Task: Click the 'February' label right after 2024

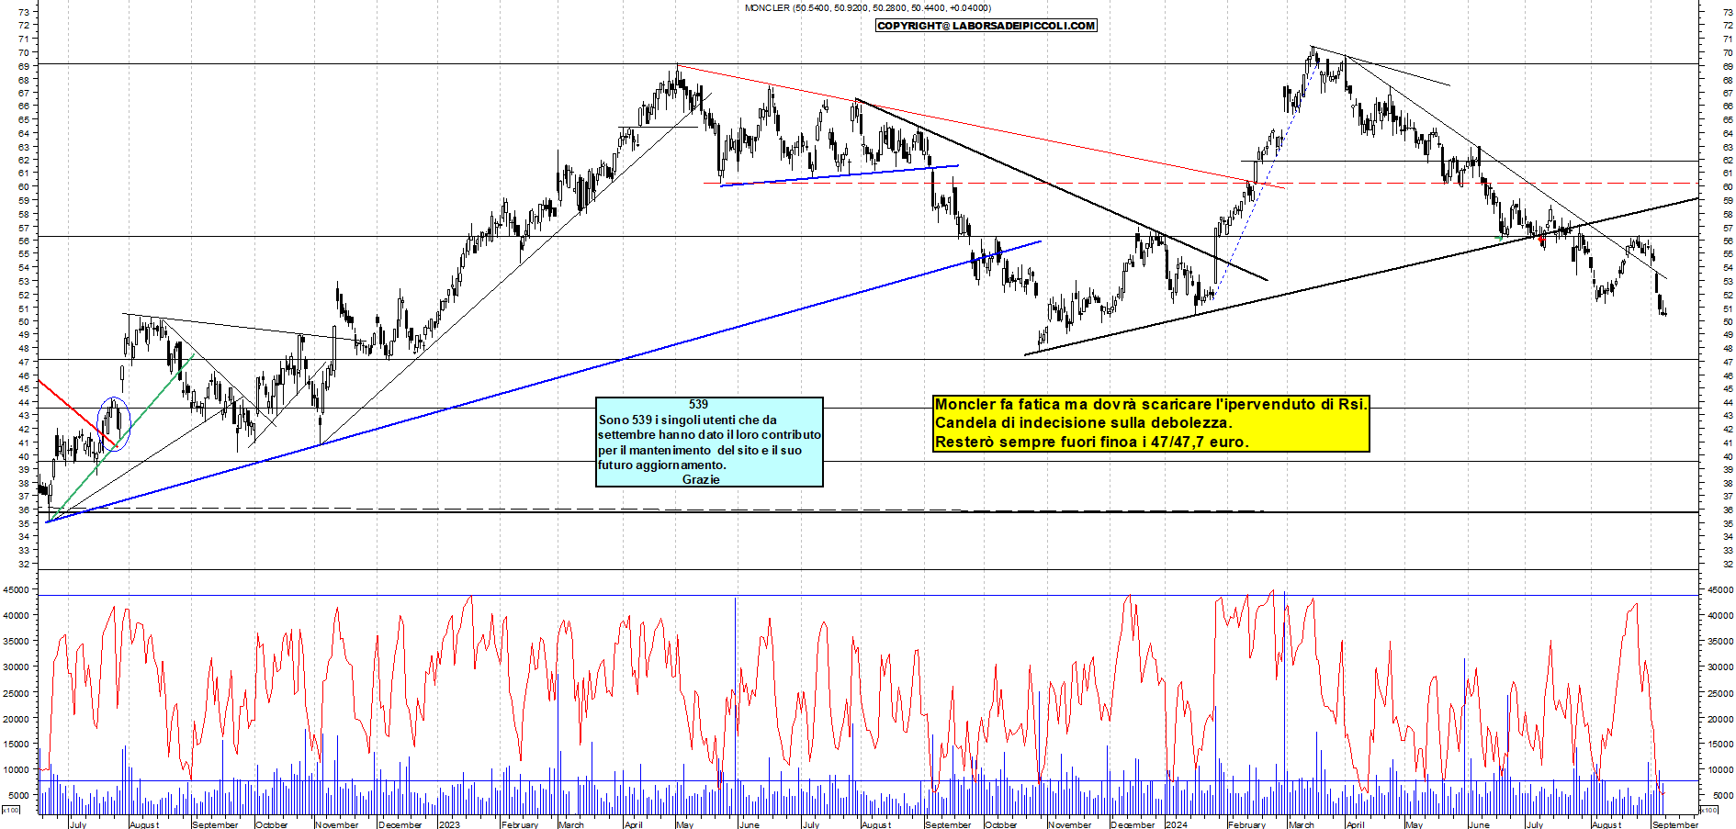Action: click(x=1246, y=824)
